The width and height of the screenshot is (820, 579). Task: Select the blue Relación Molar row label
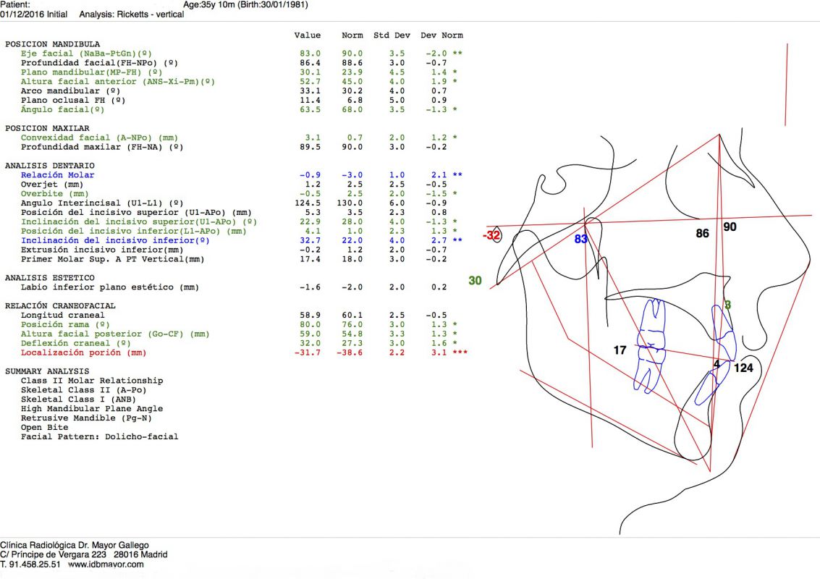point(57,175)
